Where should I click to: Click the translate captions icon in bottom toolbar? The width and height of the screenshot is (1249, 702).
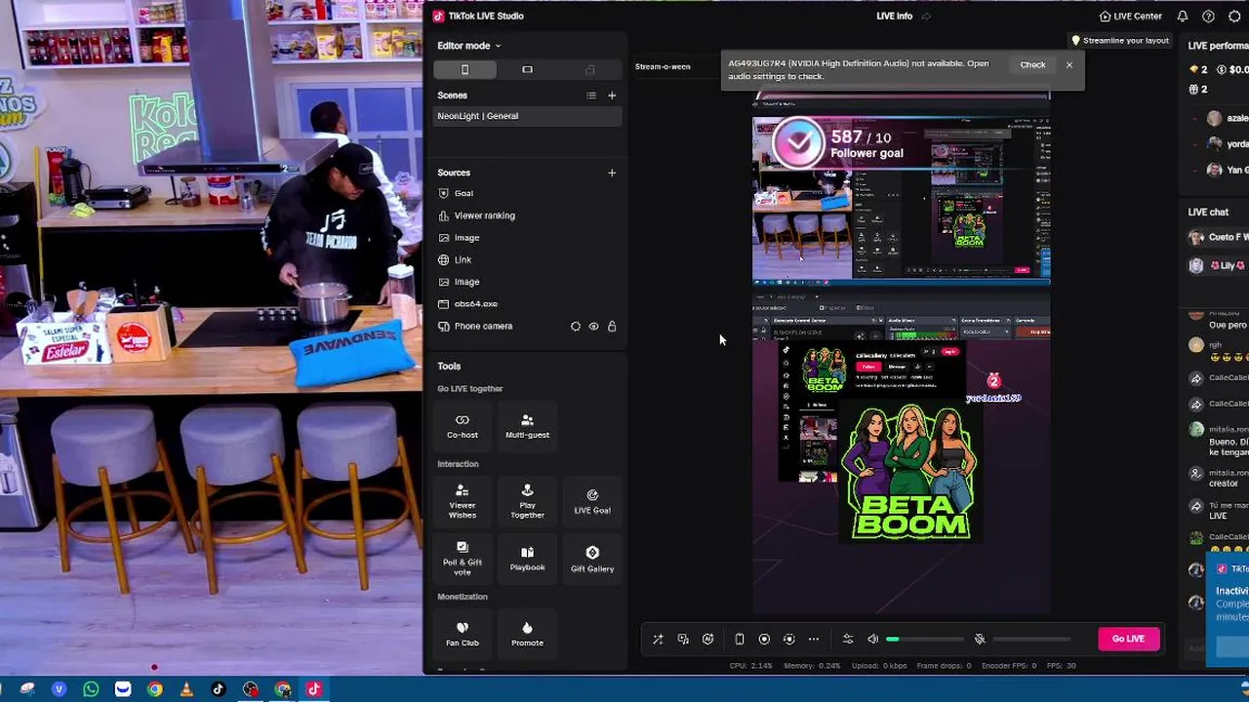point(683,640)
